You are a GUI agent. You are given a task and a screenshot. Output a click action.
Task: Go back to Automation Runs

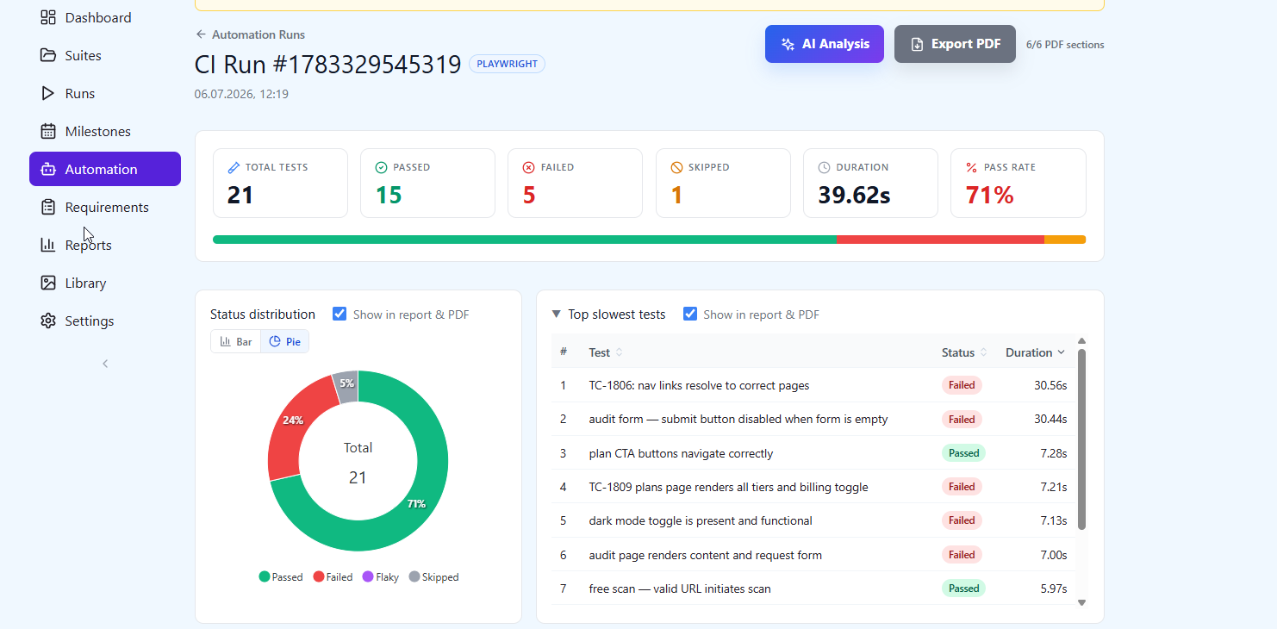[250, 34]
